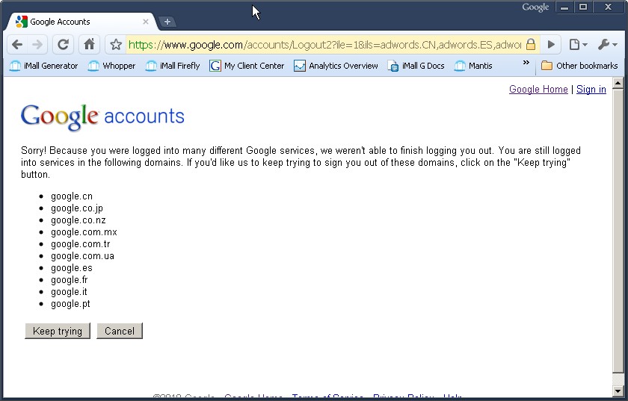
Task: Open Analytics Overview bookmark
Action: pyautogui.click(x=336, y=66)
